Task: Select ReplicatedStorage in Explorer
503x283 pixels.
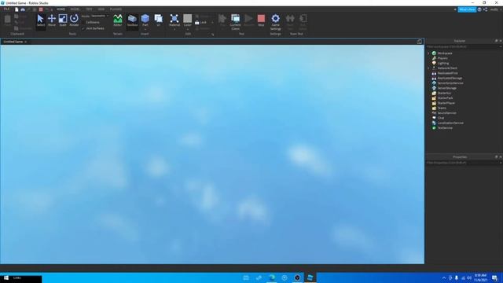Action: coord(450,78)
